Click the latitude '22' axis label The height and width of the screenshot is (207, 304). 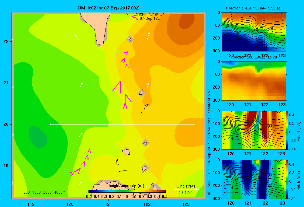6,42
